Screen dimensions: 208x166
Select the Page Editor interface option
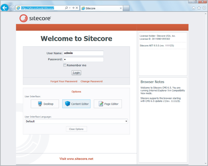pyautogui.click(x=108, y=104)
